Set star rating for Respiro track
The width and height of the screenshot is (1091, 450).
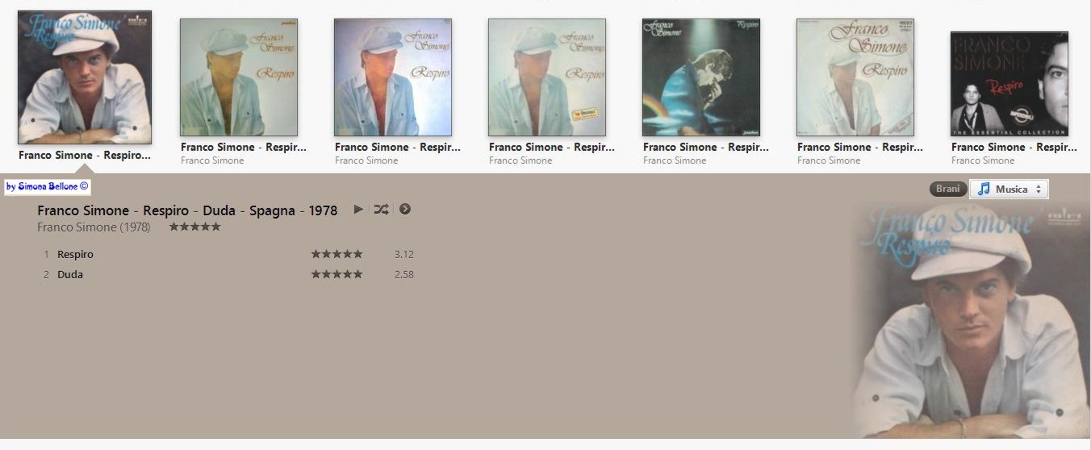click(x=336, y=254)
